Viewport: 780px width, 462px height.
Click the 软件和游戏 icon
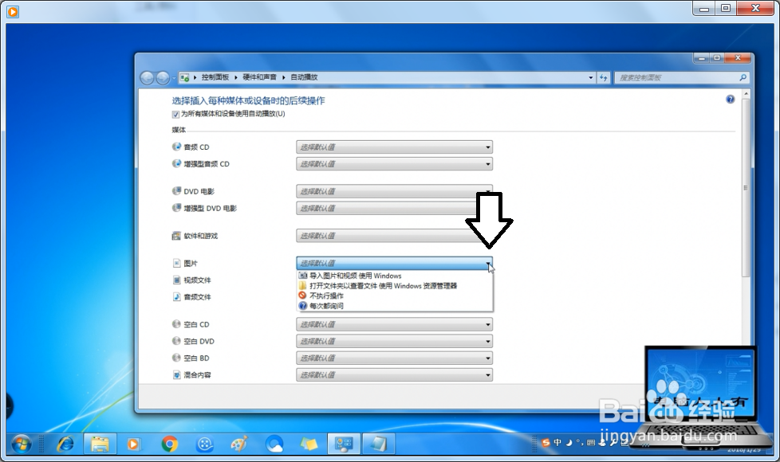[176, 236]
